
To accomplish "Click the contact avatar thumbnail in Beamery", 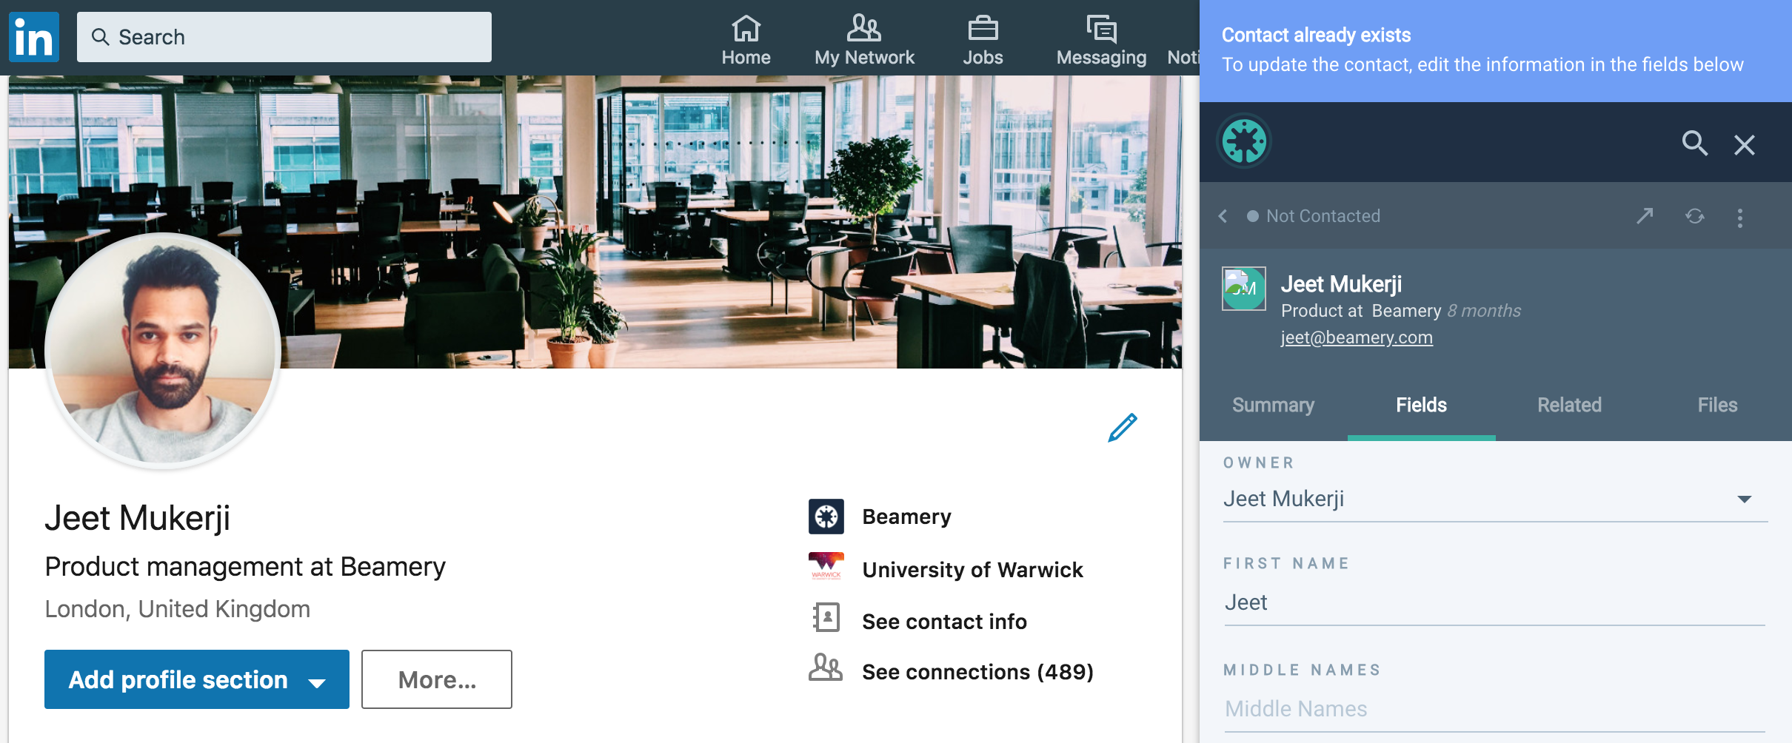I will coord(1244,289).
